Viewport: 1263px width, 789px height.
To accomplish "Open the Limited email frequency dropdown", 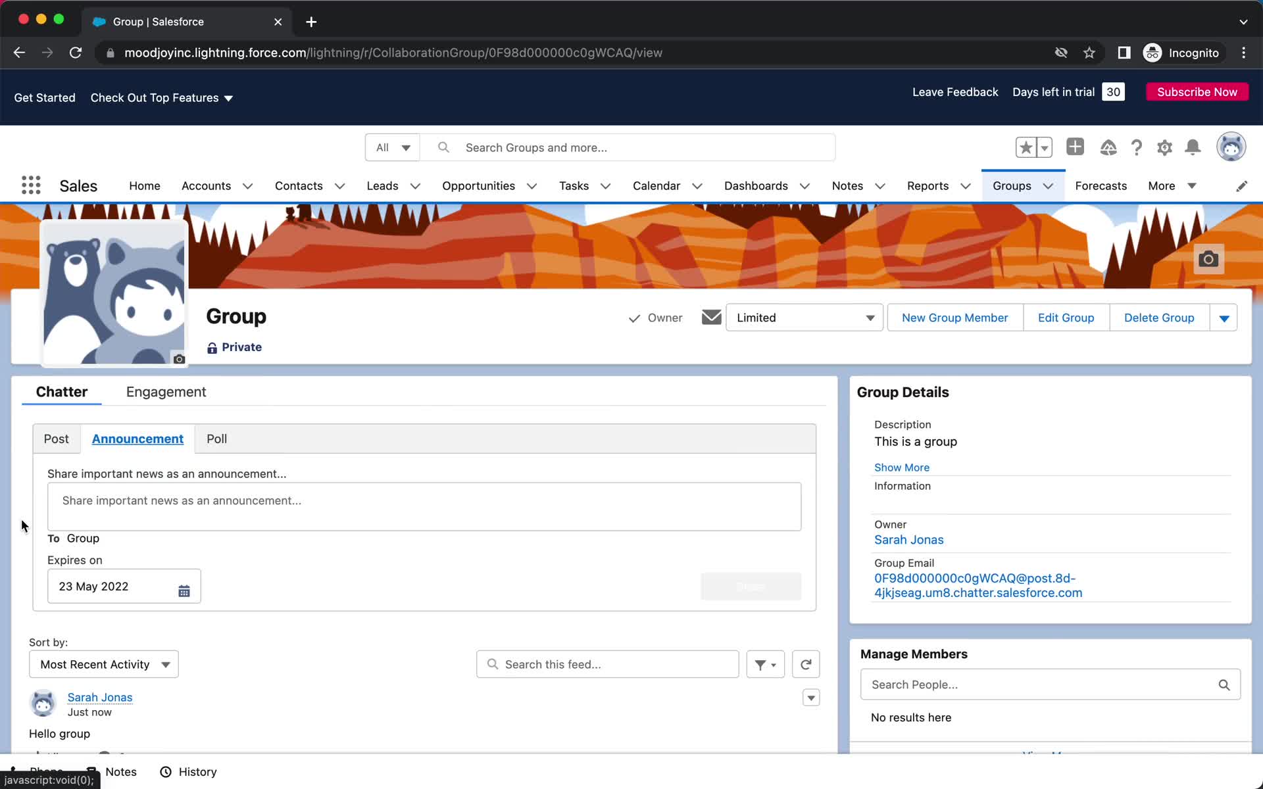I will 804,318.
